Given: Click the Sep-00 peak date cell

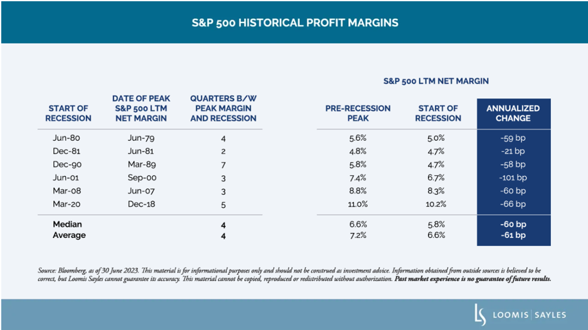Looking at the screenshot, I should pos(142,177).
